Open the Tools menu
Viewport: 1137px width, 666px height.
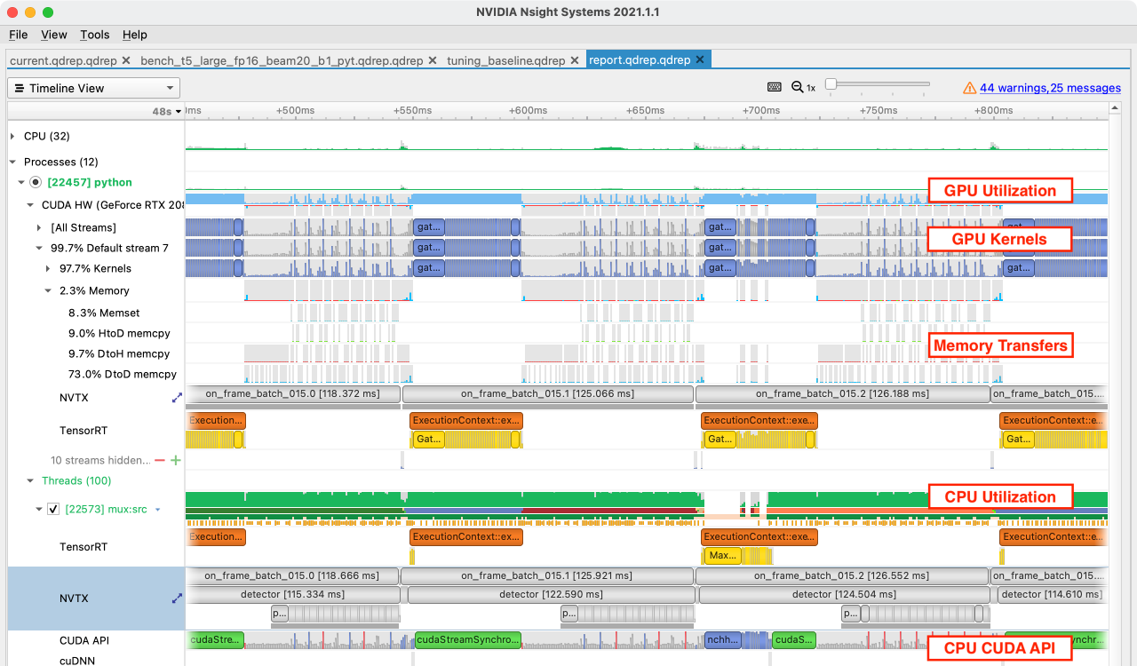pyautogui.click(x=94, y=35)
